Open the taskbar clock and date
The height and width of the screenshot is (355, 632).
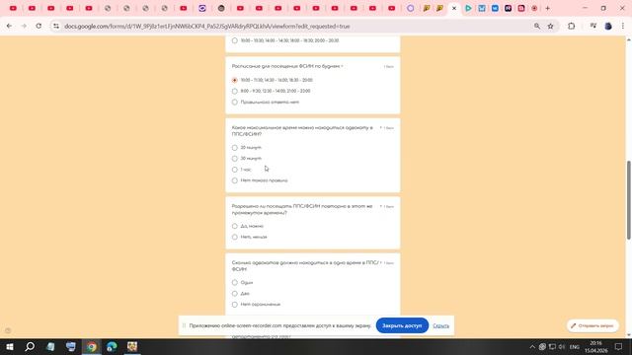[596, 347]
